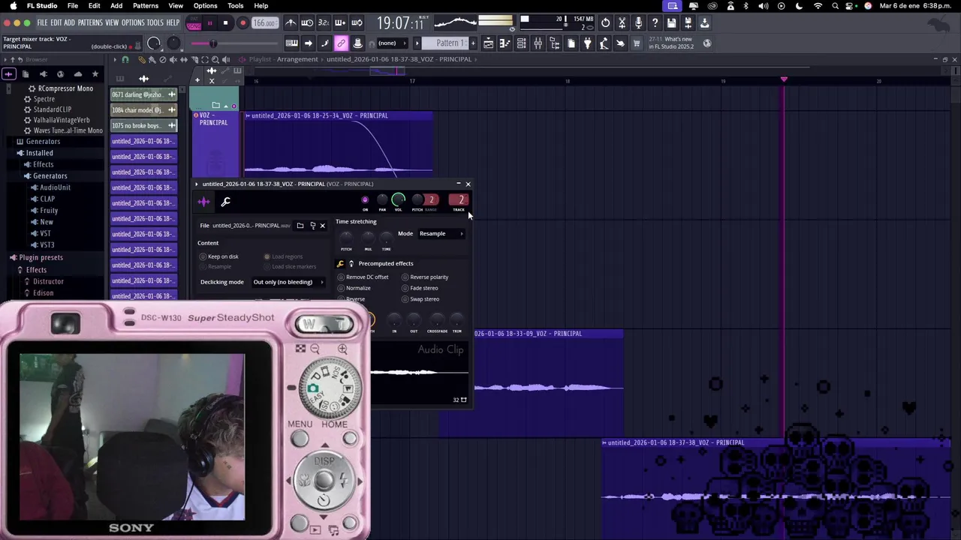This screenshot has height=540, width=961.
Task: Open the Pattern 1 selector
Action: point(447,43)
